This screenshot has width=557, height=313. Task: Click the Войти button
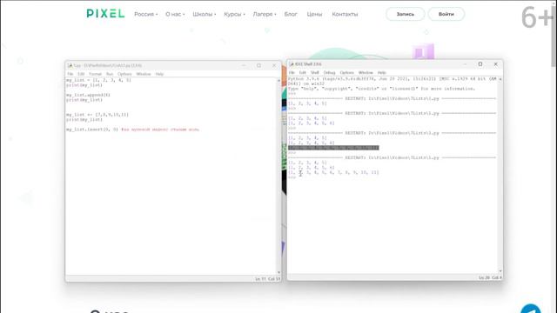(x=446, y=14)
